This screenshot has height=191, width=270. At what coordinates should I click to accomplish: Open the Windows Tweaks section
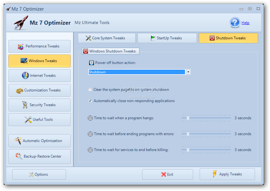pyautogui.click(x=39, y=61)
